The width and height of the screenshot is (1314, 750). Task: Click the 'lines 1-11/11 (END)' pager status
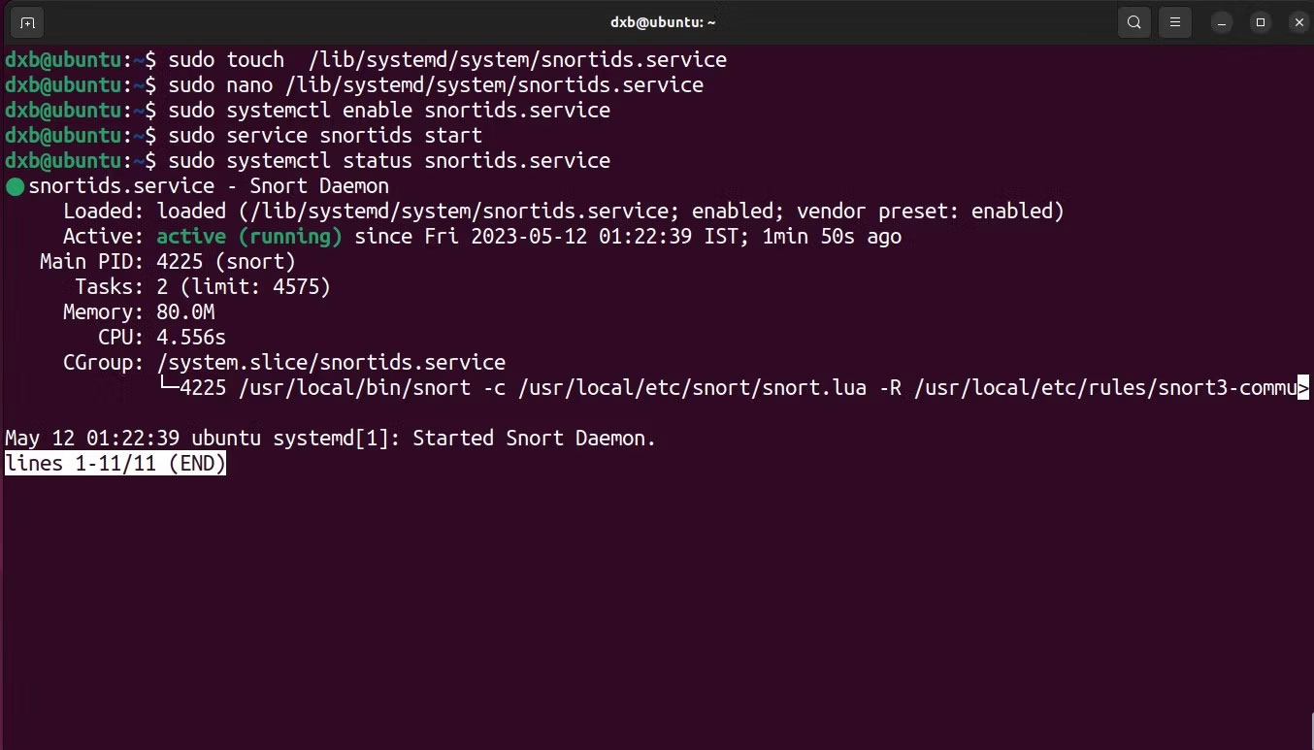pyautogui.click(x=115, y=464)
